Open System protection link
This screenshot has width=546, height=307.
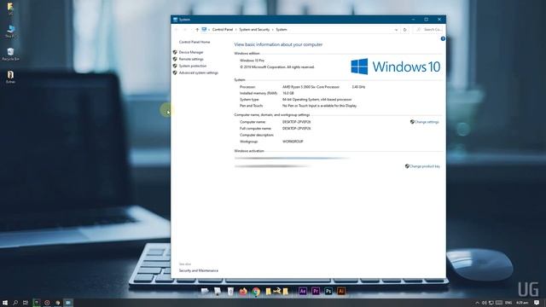(x=193, y=66)
